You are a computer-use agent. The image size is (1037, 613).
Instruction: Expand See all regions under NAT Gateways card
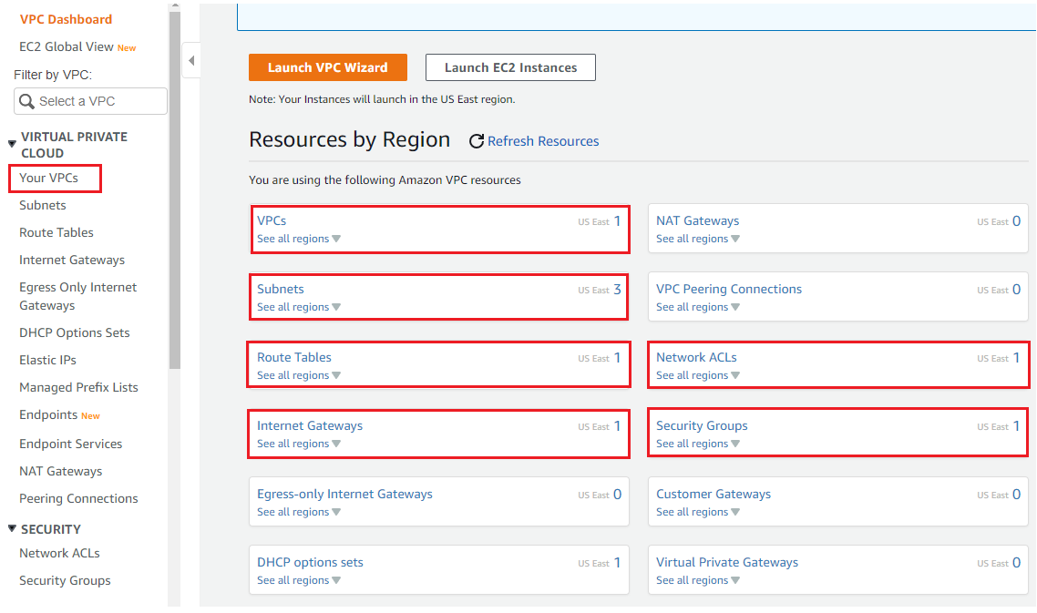(698, 239)
